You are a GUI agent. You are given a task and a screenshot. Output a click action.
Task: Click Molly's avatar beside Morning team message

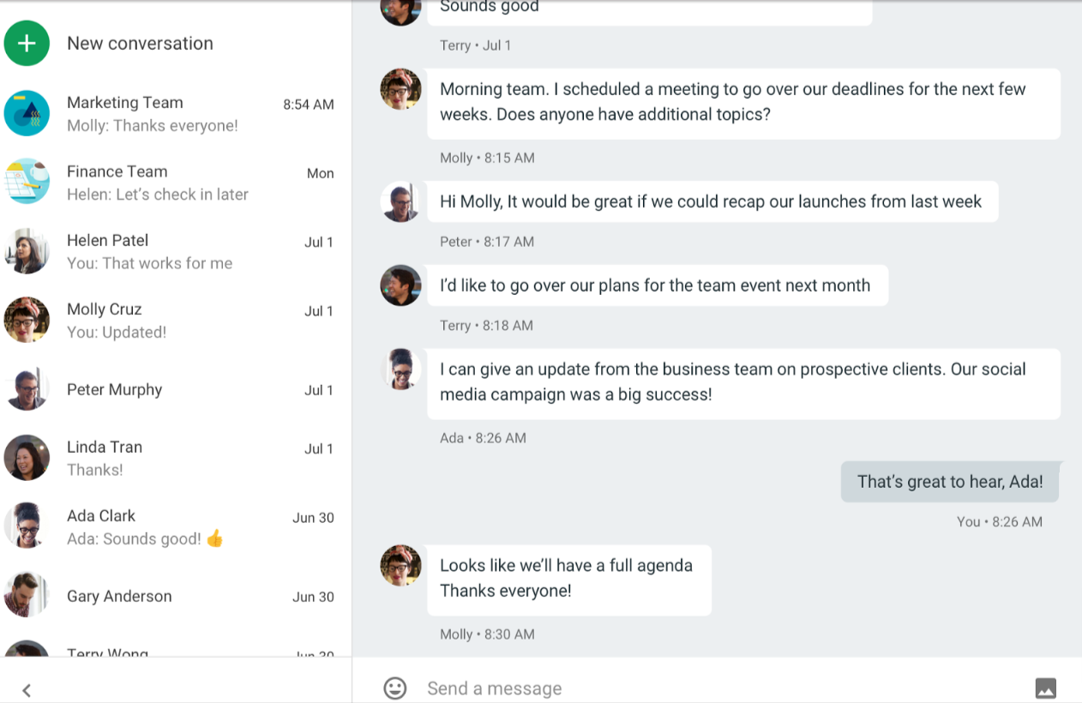[x=400, y=89]
